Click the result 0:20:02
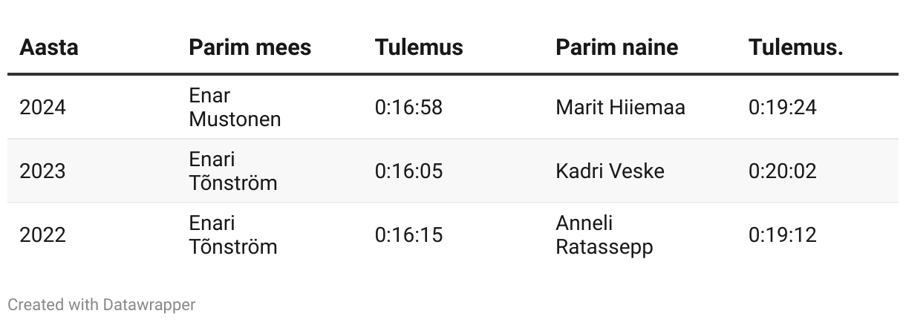This screenshot has width=906, height=322. [783, 171]
